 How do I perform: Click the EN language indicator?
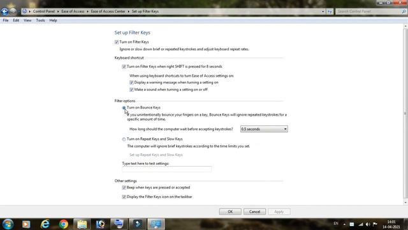click(336, 224)
